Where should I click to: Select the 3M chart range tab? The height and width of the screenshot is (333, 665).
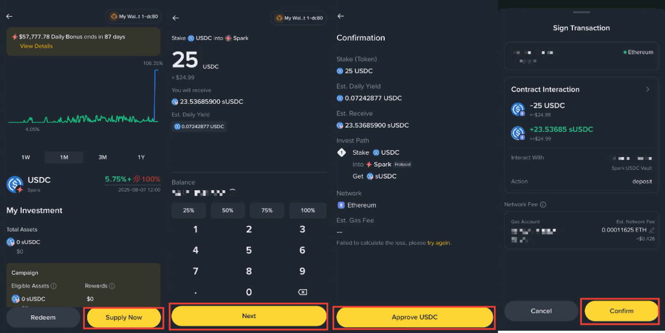click(103, 157)
